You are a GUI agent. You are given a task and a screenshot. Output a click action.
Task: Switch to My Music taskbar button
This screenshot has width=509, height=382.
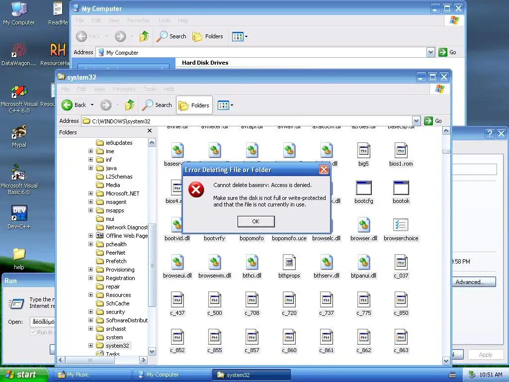pos(92,375)
